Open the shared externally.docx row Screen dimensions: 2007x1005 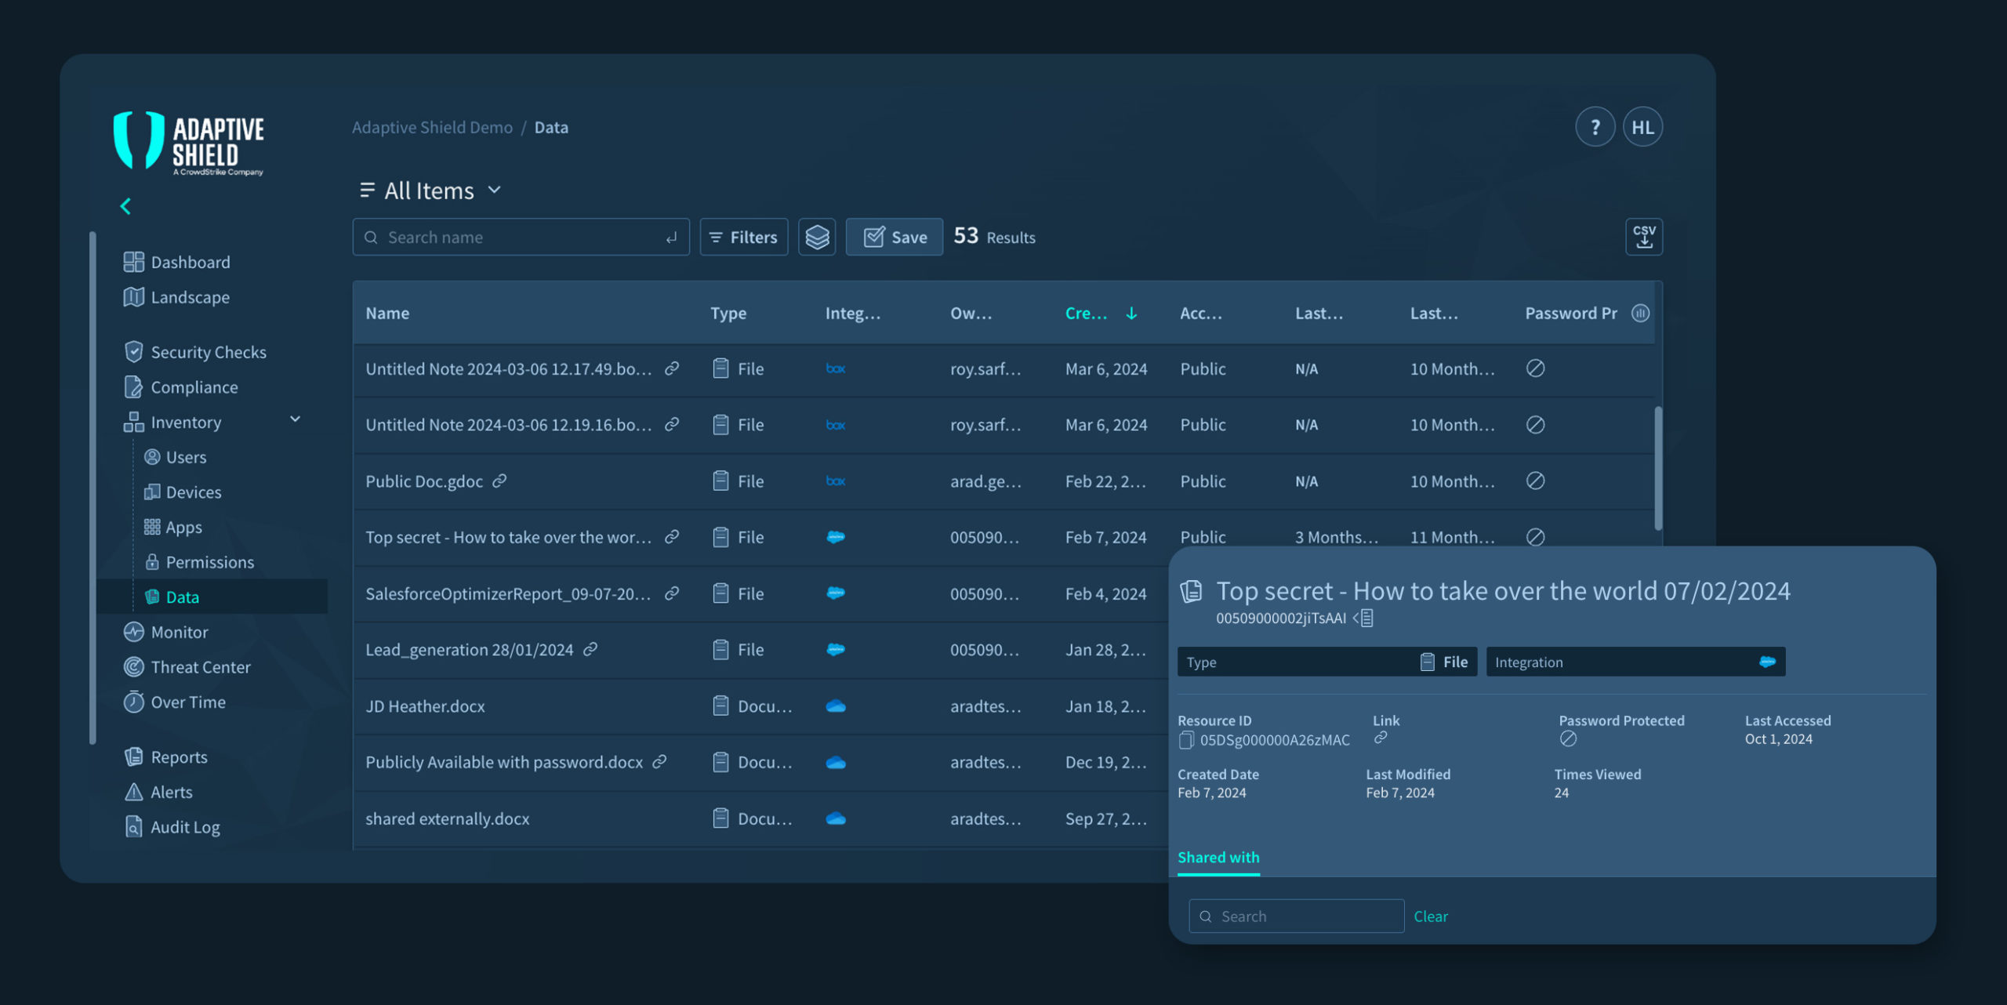[760, 819]
